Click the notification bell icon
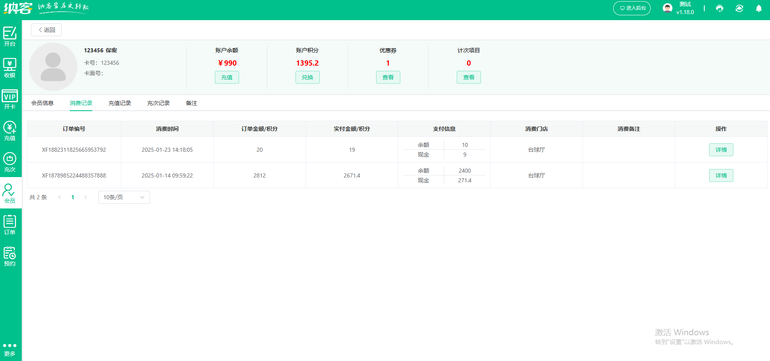The height and width of the screenshot is (361, 770). coord(758,8)
